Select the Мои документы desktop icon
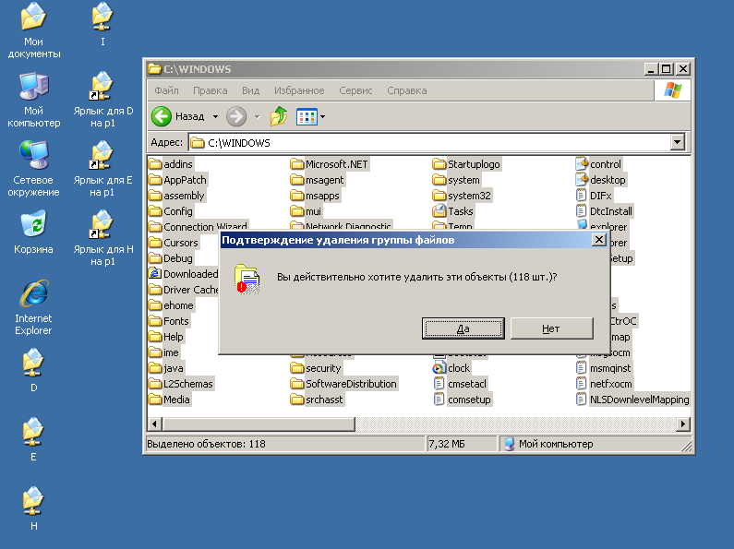This screenshot has height=549, width=734. pos(33,17)
